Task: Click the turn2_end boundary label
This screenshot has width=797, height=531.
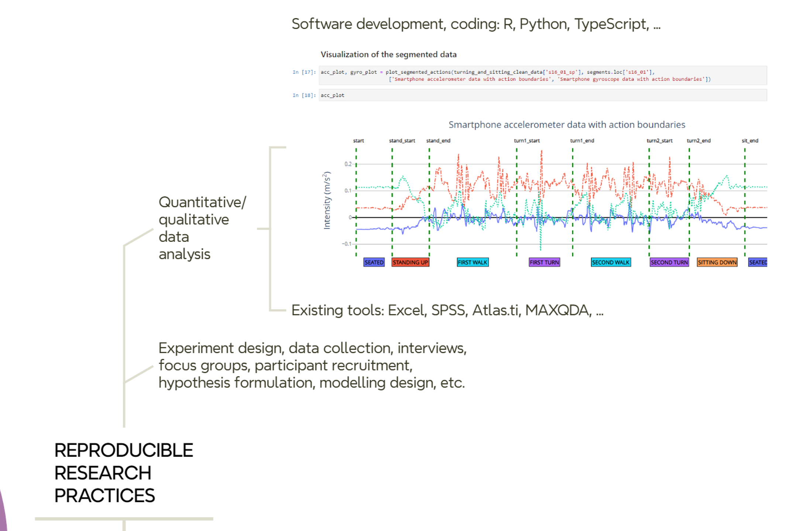Action: click(x=698, y=141)
